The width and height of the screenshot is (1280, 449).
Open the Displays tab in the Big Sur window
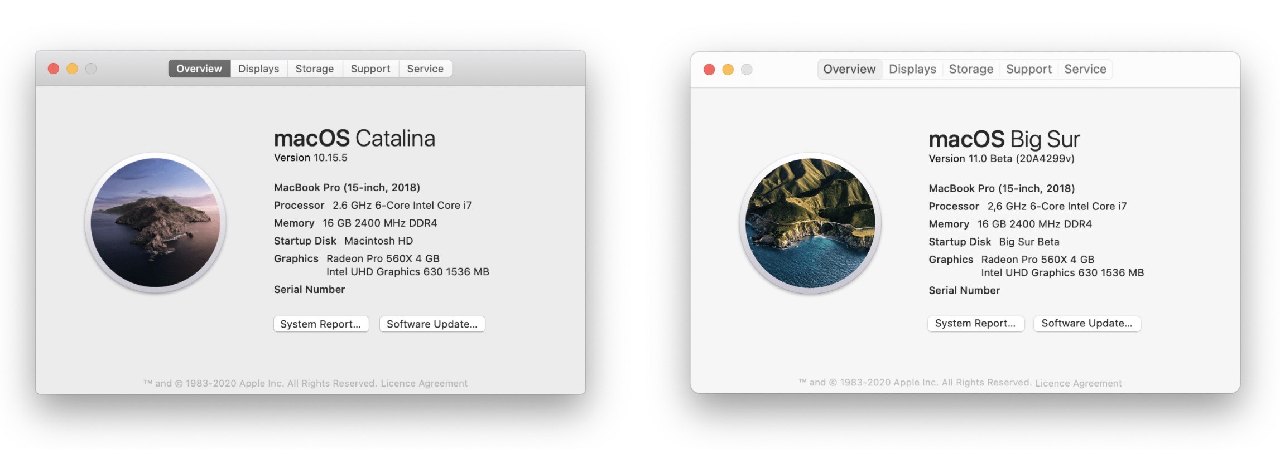[x=912, y=69]
